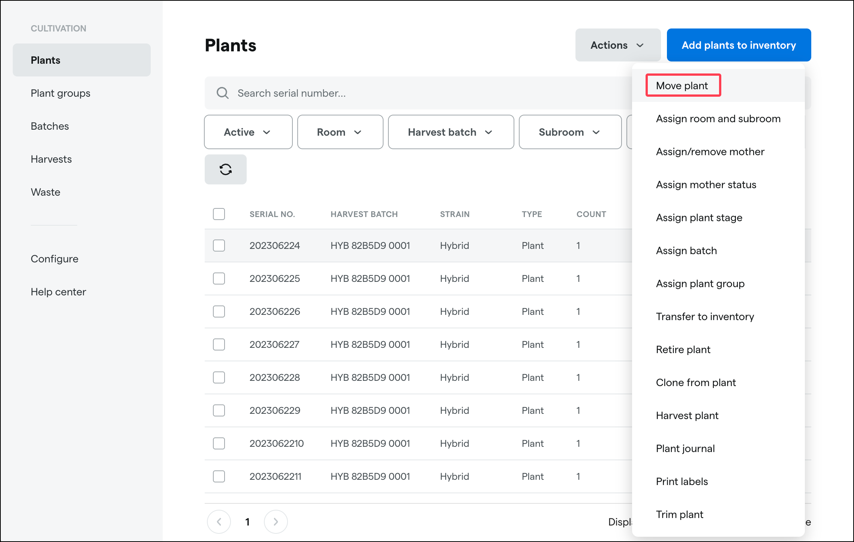
Task: Click serial number 2023062211
Action: click(x=276, y=476)
